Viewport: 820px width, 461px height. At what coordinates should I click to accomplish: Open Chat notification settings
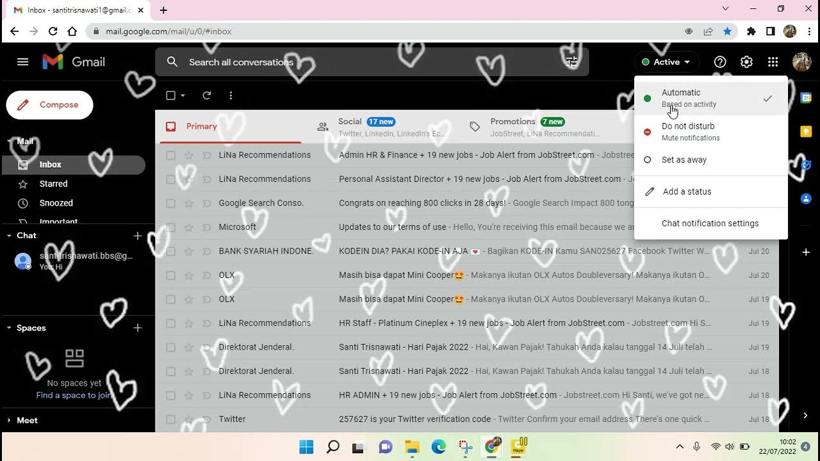[710, 223]
